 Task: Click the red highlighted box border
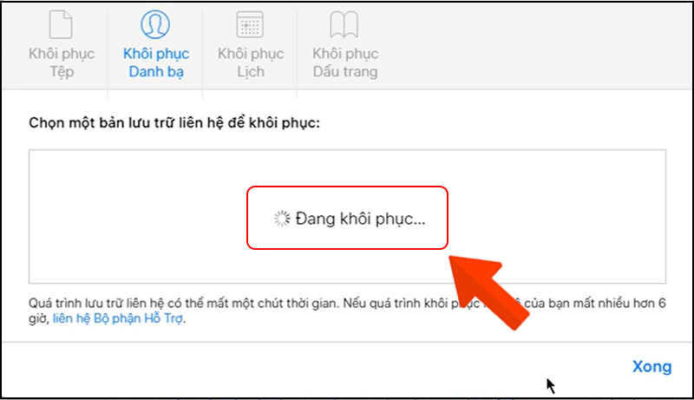point(347,187)
